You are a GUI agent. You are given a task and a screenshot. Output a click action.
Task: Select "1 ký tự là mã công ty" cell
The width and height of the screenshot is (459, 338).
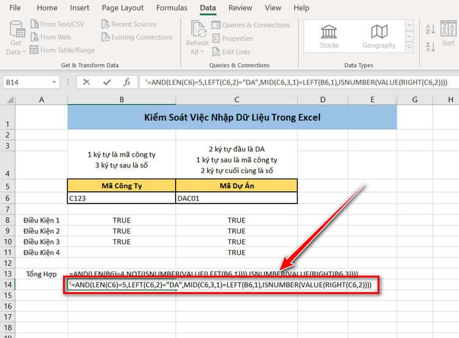pos(122,160)
